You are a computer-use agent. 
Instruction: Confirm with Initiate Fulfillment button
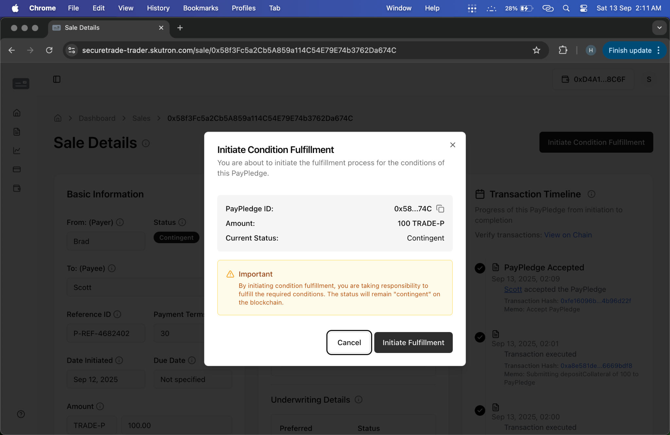click(413, 343)
